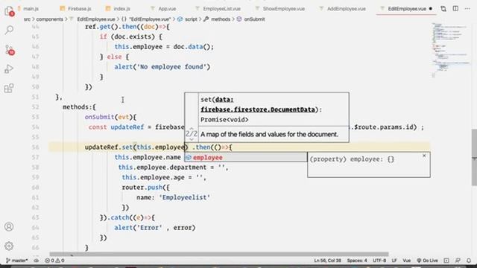Click the components breadcrumb segment
This screenshot has width=477, height=268.
click(50, 19)
